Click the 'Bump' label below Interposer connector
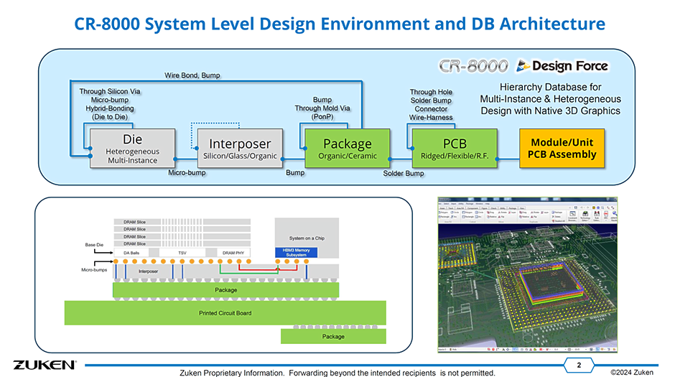 (x=295, y=172)
